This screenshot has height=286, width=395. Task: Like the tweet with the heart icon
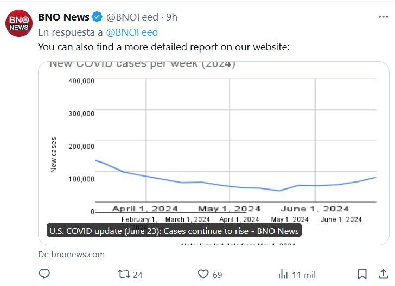[x=203, y=274]
